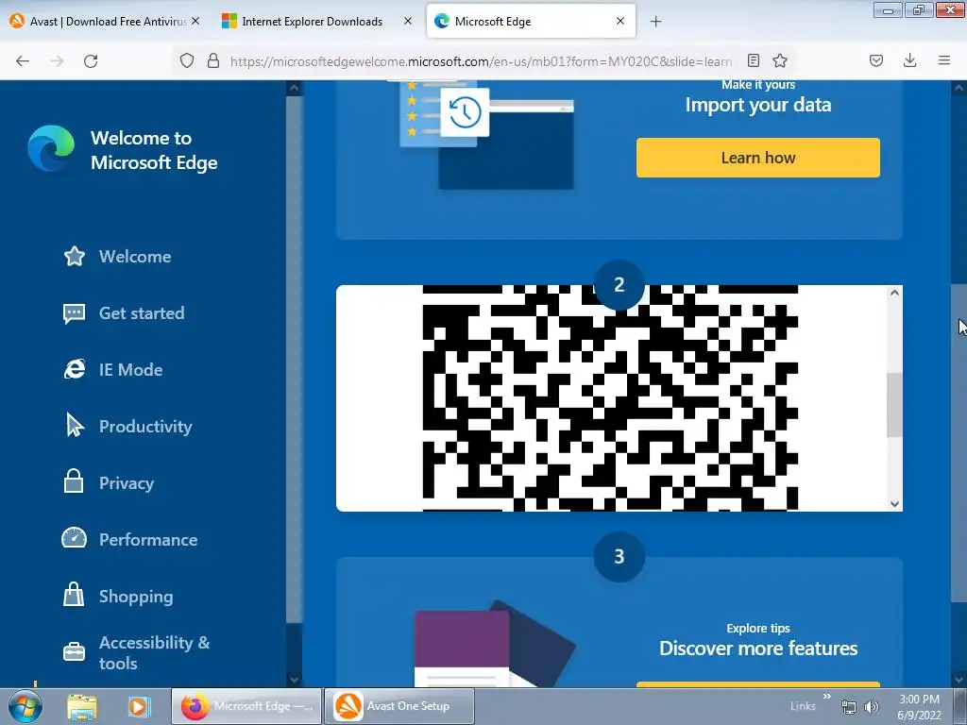Open Windows Explorer from taskbar
The width and height of the screenshot is (967, 725).
(82, 706)
